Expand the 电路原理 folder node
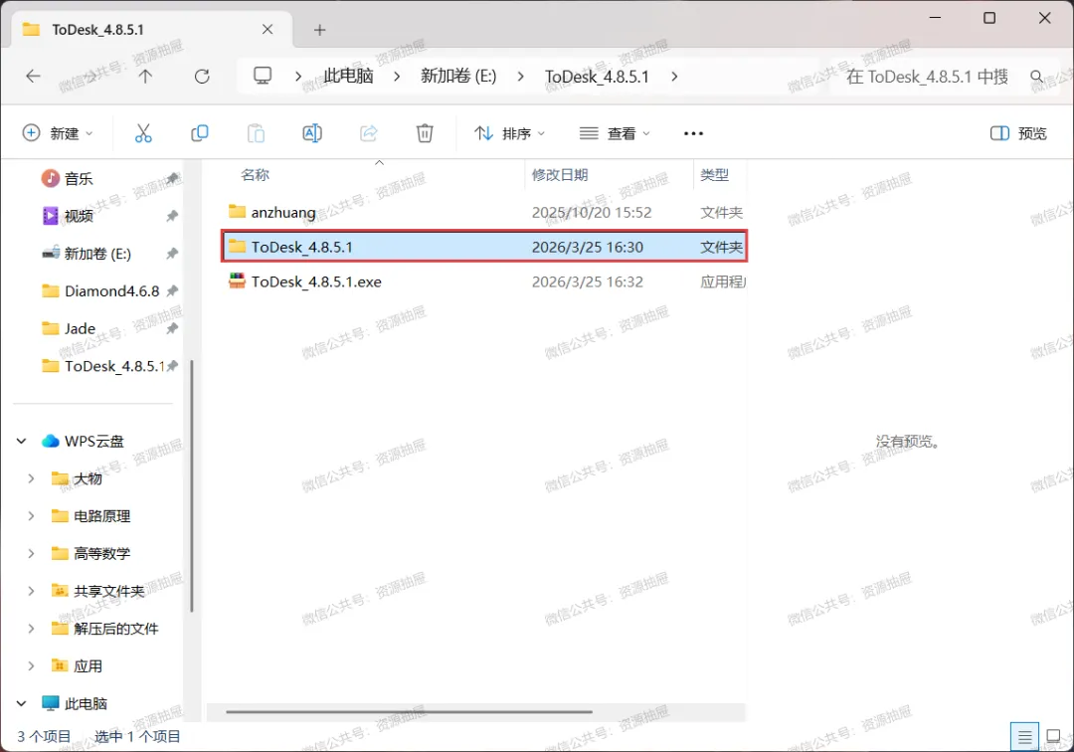 coord(31,516)
